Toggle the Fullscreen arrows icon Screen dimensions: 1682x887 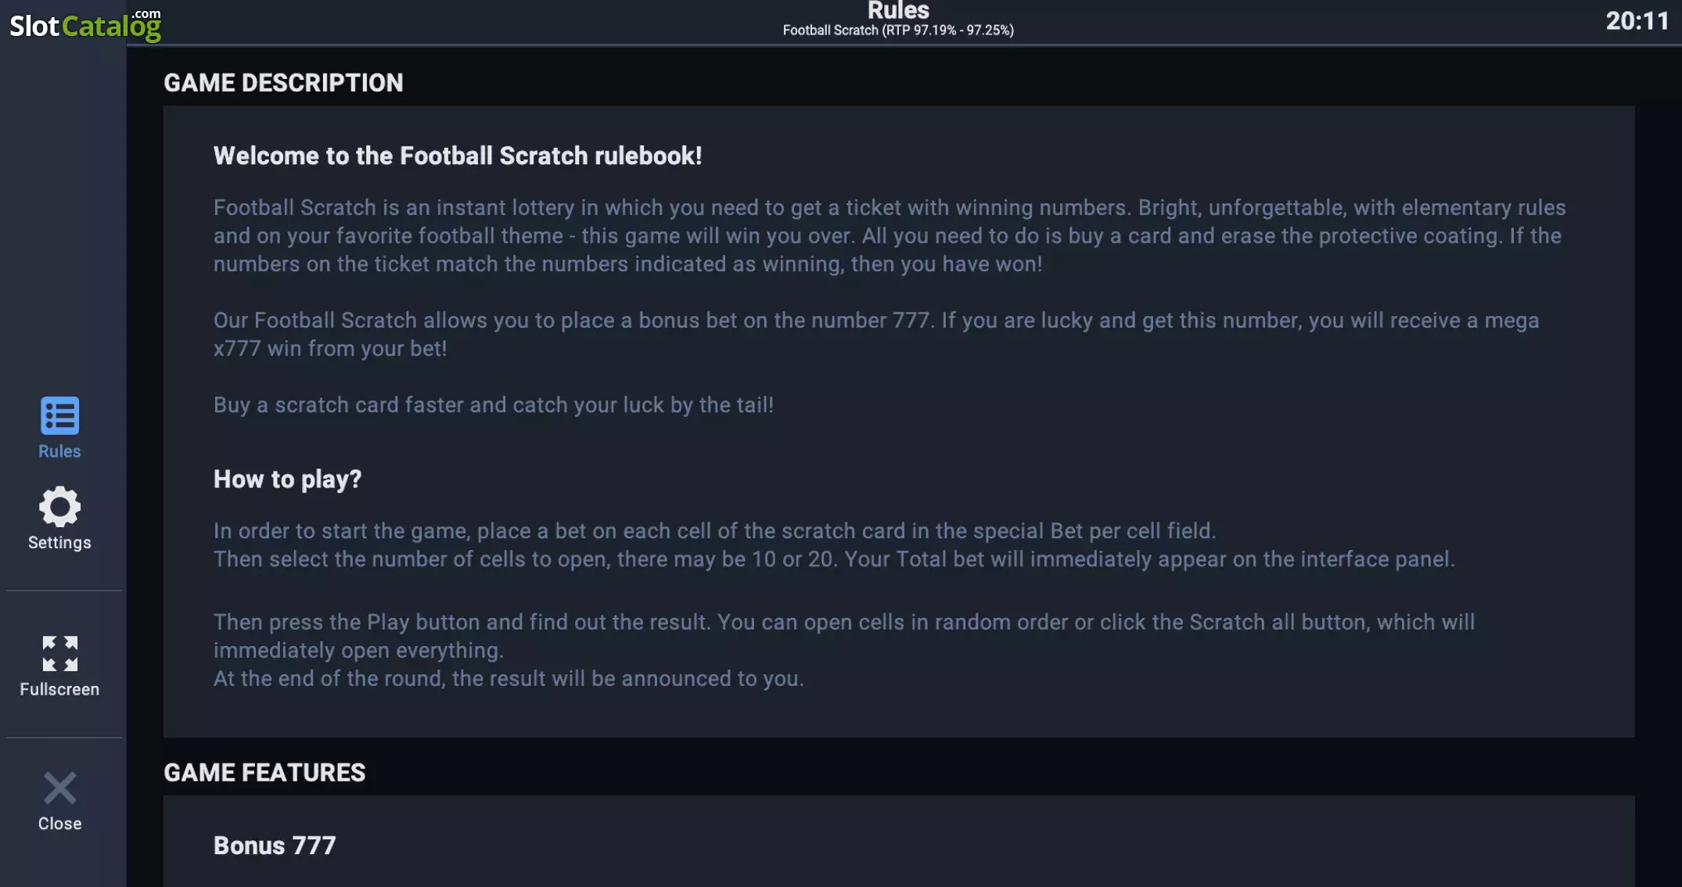59,653
